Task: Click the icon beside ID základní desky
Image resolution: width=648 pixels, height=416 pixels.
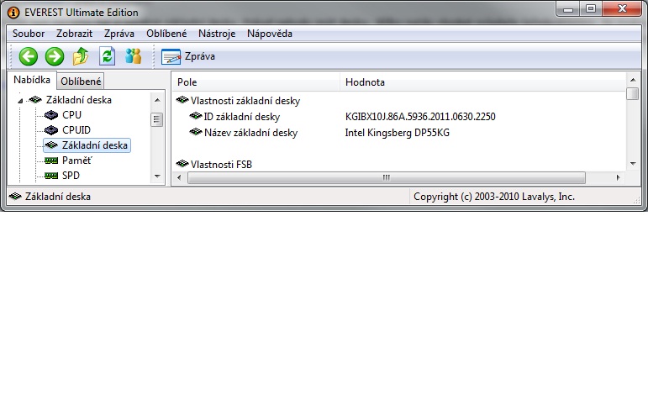Action: [196, 116]
